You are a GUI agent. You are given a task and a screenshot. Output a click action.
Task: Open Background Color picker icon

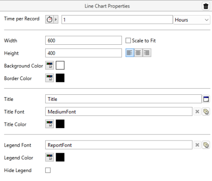coord(50,66)
